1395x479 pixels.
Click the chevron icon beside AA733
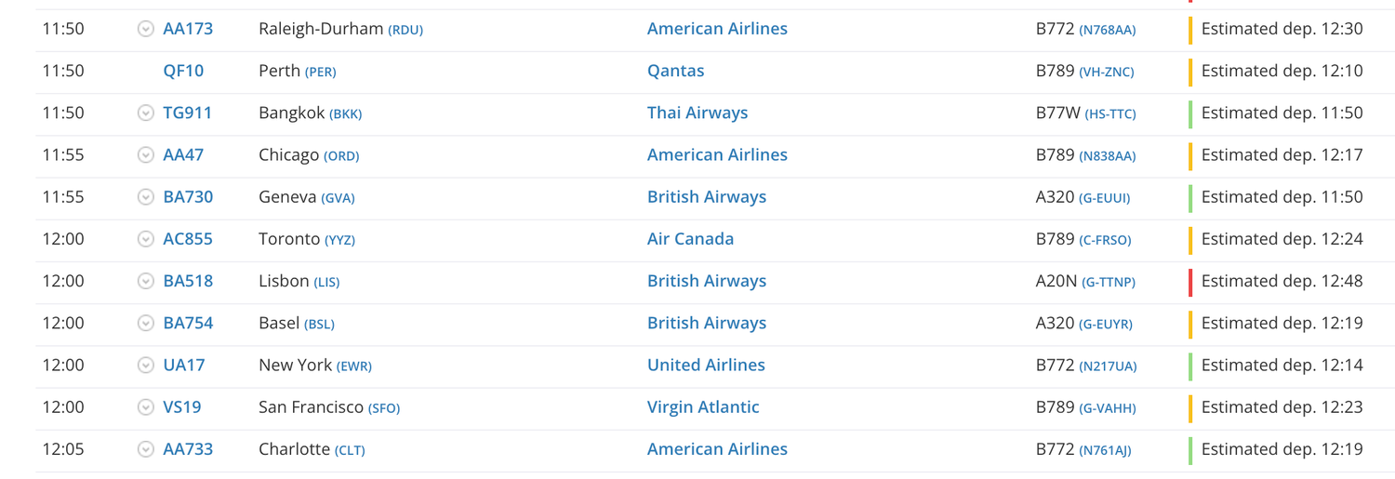click(145, 449)
